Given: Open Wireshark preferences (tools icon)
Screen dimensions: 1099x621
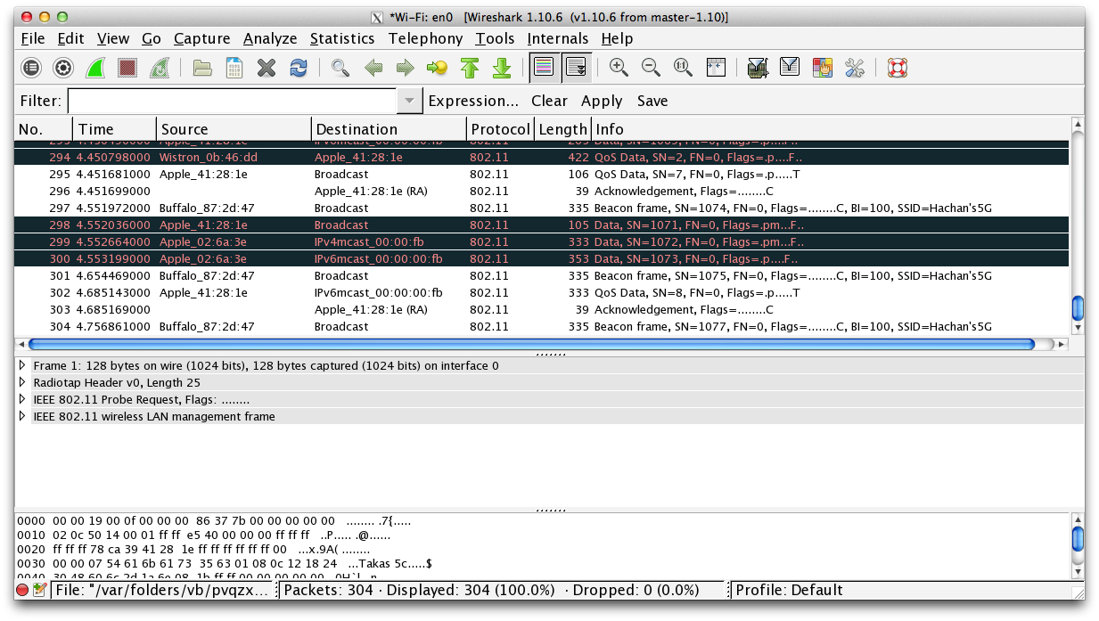Looking at the screenshot, I should (854, 68).
